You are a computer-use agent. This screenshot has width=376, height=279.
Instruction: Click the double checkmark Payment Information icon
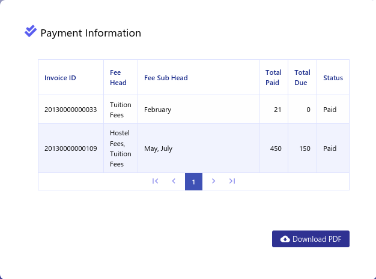[31, 31]
